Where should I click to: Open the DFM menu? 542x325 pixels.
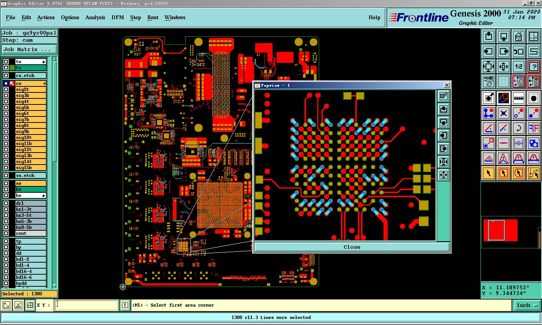point(118,17)
